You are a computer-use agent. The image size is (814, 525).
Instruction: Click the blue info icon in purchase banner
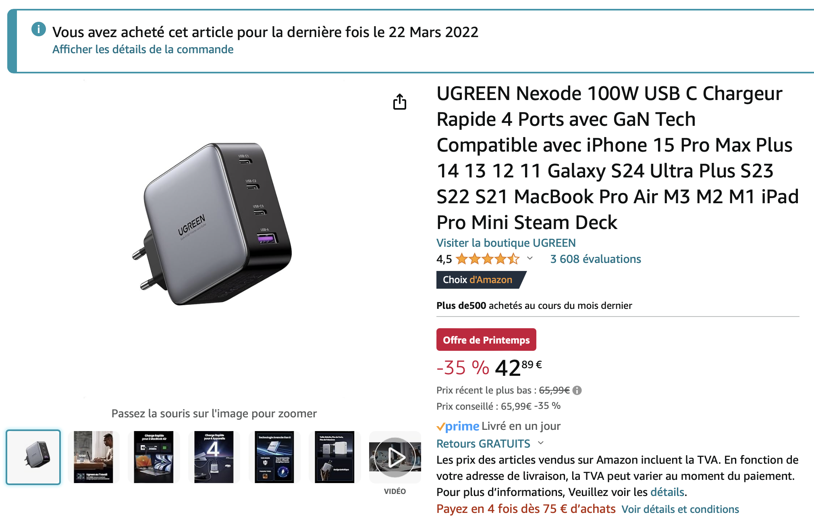pyautogui.click(x=39, y=29)
